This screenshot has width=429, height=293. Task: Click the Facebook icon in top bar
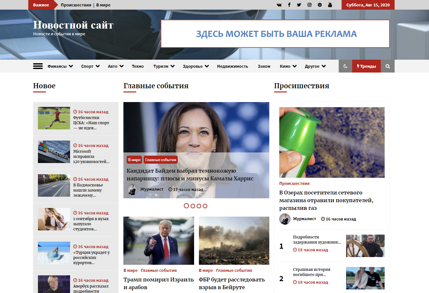click(289, 5)
